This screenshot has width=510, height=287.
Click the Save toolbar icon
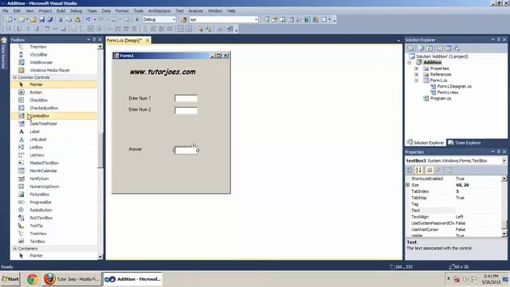tap(42, 20)
